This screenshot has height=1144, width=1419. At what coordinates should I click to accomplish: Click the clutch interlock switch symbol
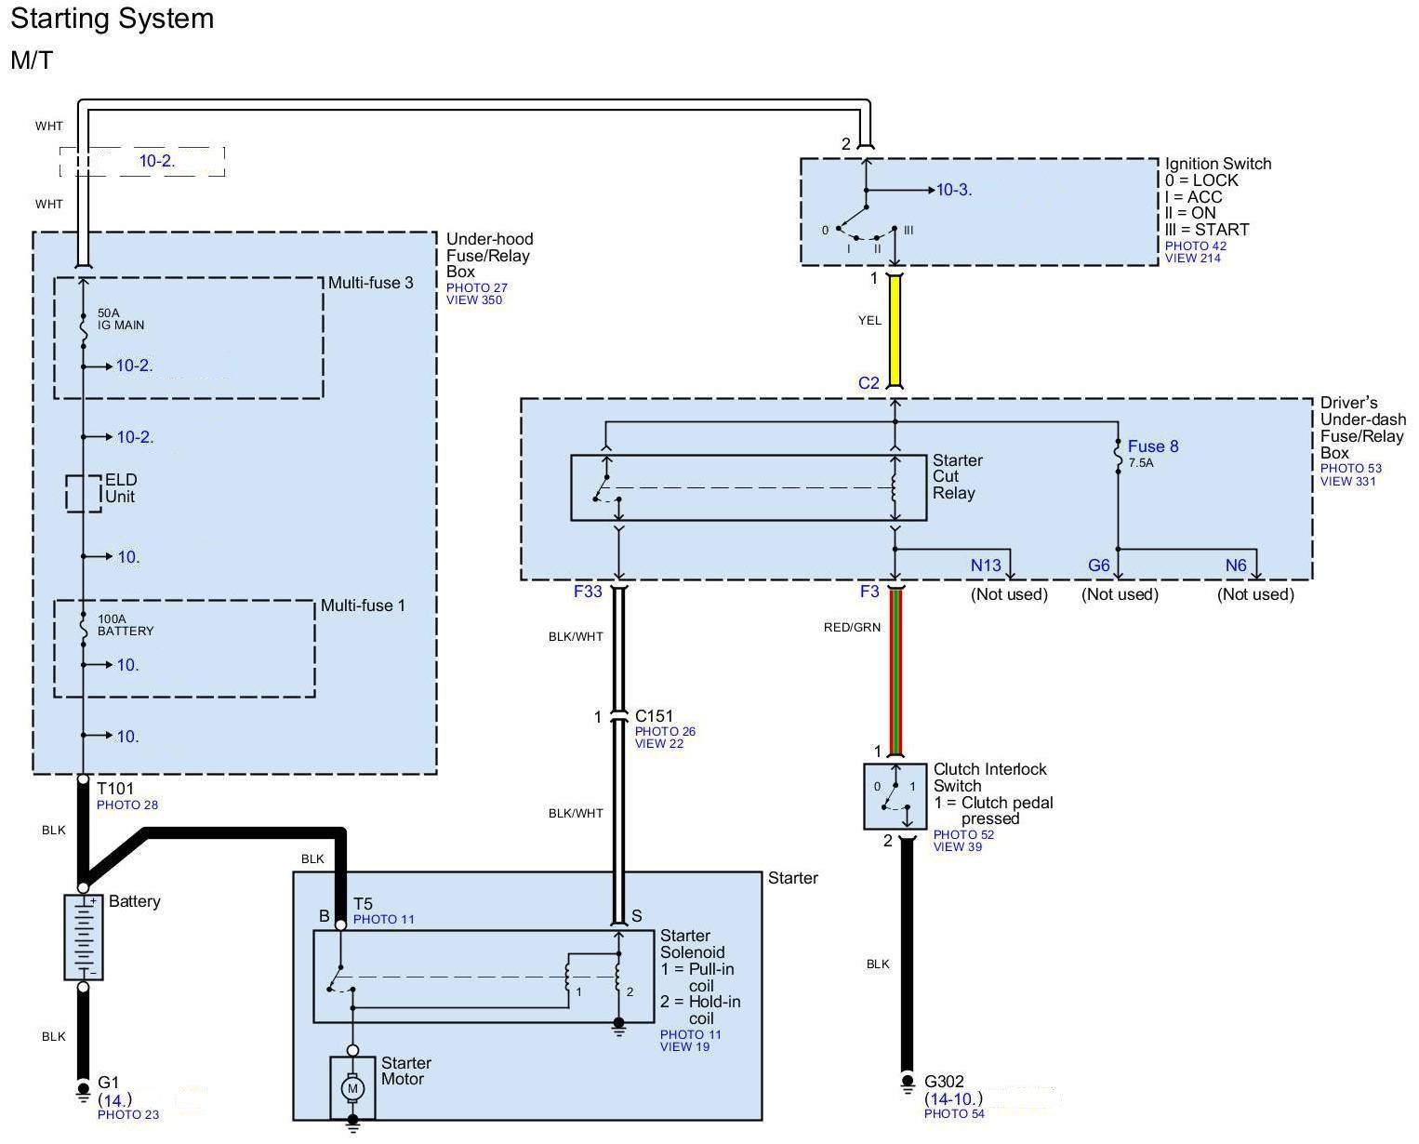coord(895,796)
